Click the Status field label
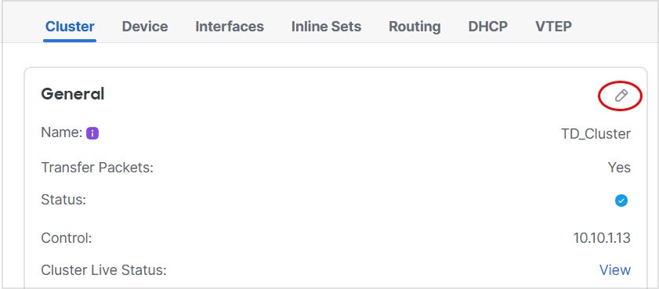Screen dimensions: 659x289 click(63, 200)
